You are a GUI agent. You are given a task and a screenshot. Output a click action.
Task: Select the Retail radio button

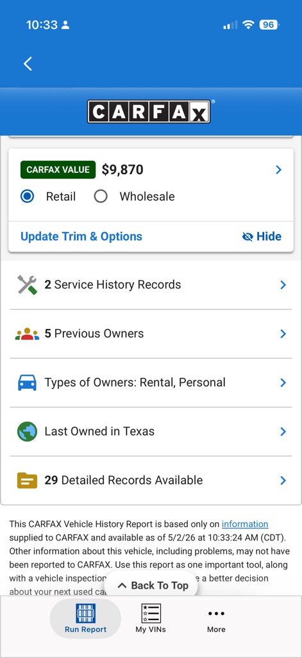click(28, 197)
